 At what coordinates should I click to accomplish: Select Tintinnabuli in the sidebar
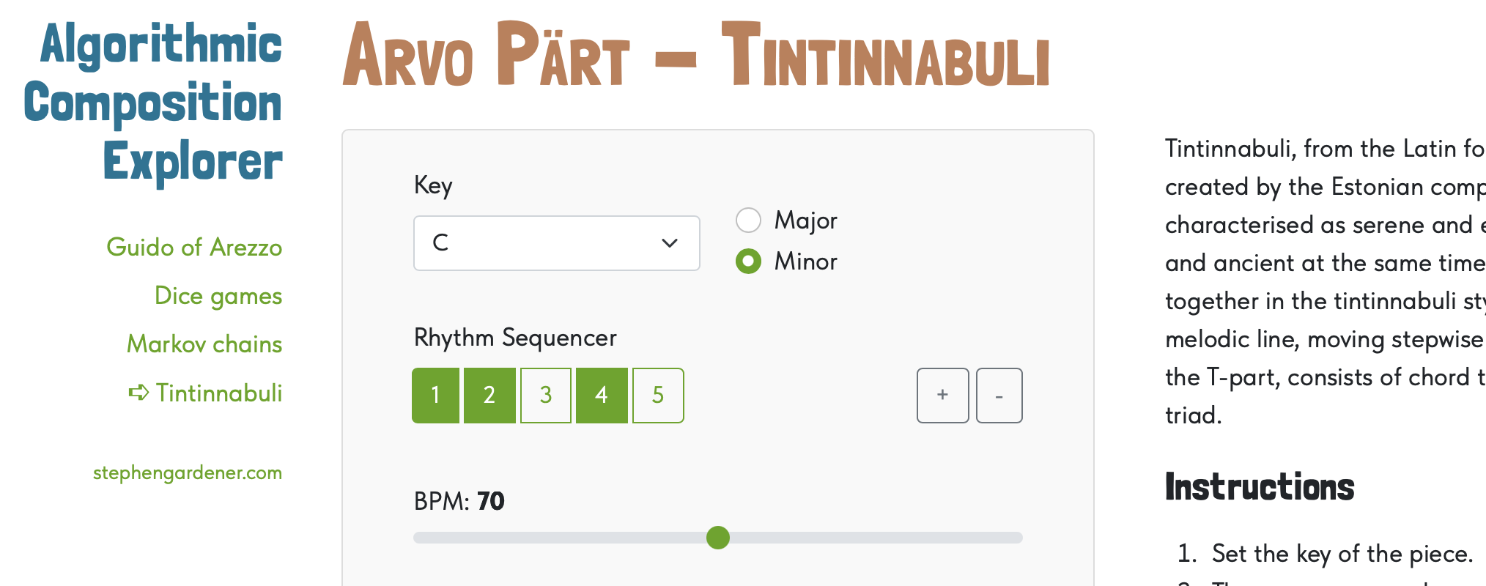click(x=218, y=393)
